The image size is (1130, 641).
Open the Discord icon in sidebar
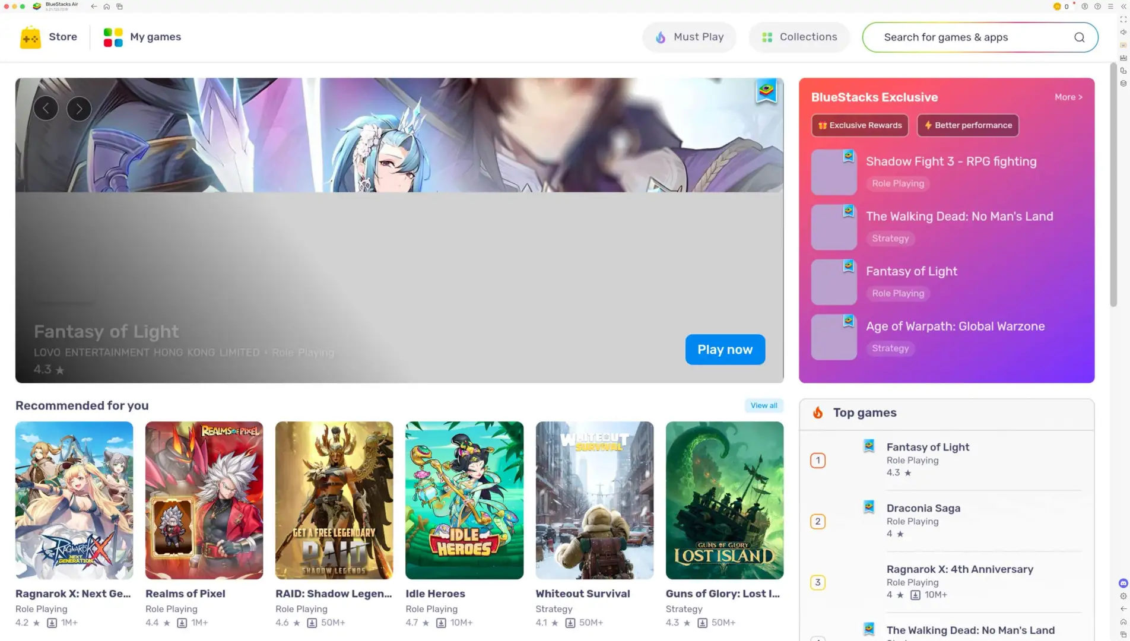(x=1123, y=583)
